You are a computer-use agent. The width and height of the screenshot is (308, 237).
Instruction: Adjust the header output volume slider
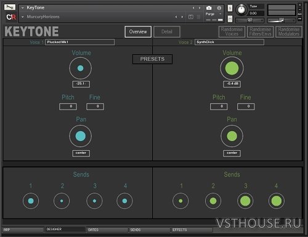click(x=282, y=20)
